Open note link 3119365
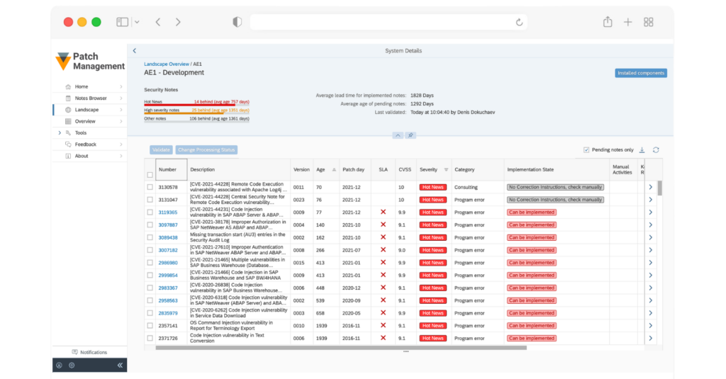This screenshot has width=726, height=379. [x=167, y=213]
